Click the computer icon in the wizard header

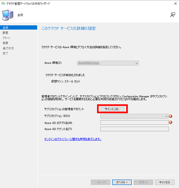point(8,15)
